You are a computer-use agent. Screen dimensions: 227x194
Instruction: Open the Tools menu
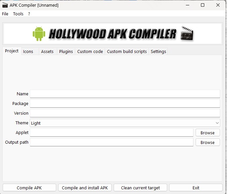[x=18, y=14]
